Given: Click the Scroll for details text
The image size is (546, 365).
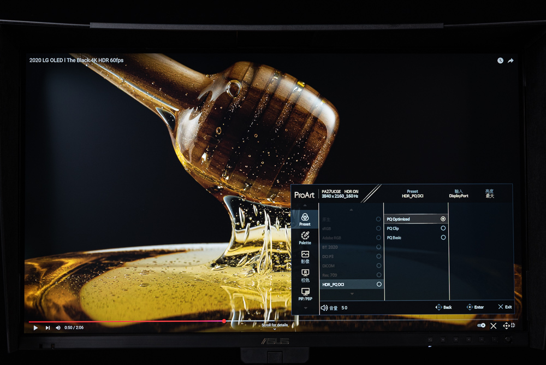Looking at the screenshot, I should click(x=275, y=325).
